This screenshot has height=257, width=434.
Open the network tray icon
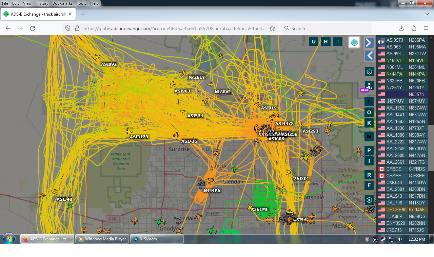pos(391,239)
